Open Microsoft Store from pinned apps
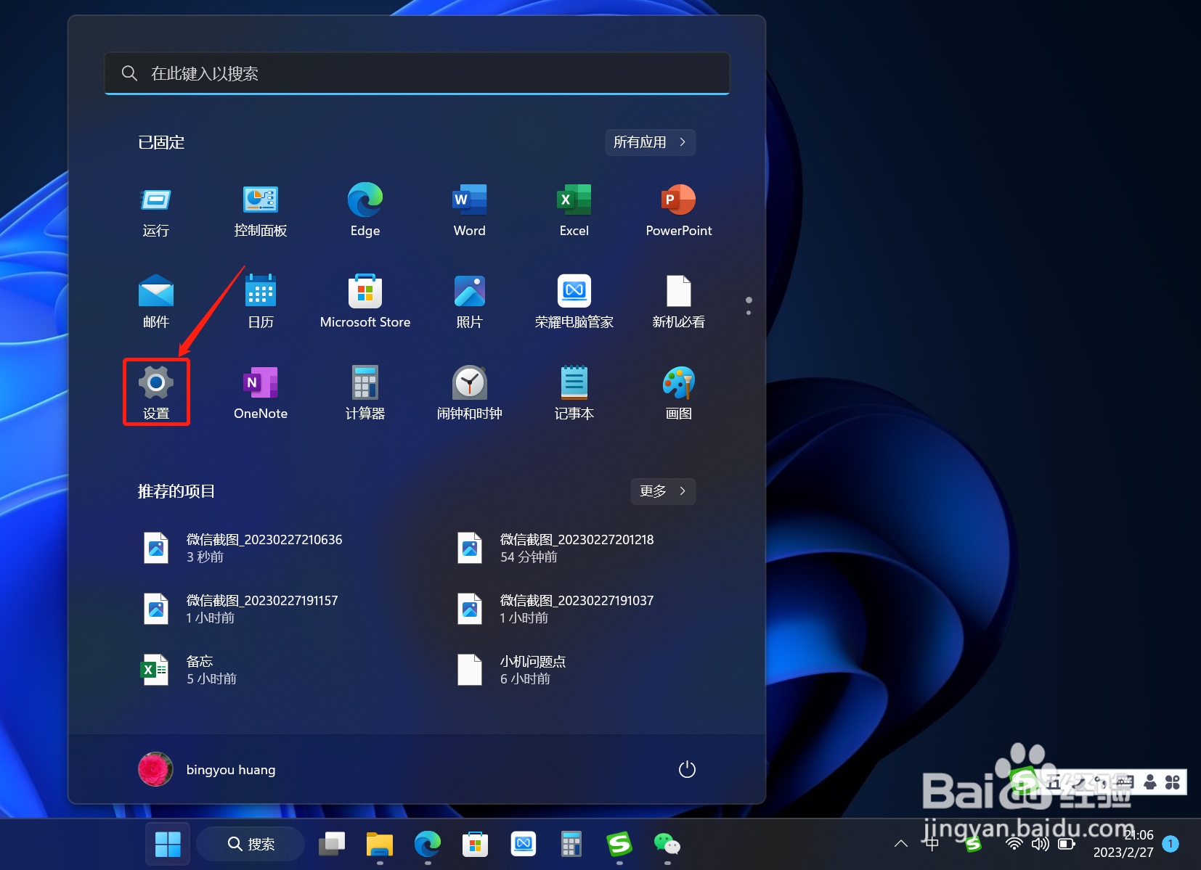The height and width of the screenshot is (870, 1201). click(365, 303)
